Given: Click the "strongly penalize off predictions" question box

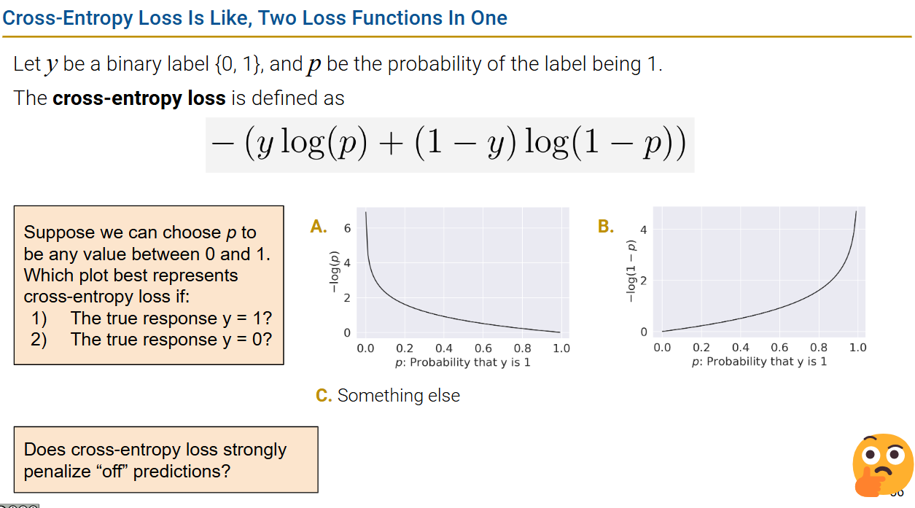Looking at the screenshot, I should coord(166,460).
